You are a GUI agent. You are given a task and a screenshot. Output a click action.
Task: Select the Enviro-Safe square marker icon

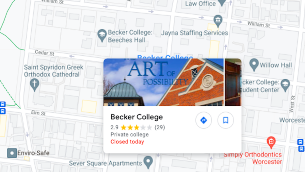[x=12, y=153]
